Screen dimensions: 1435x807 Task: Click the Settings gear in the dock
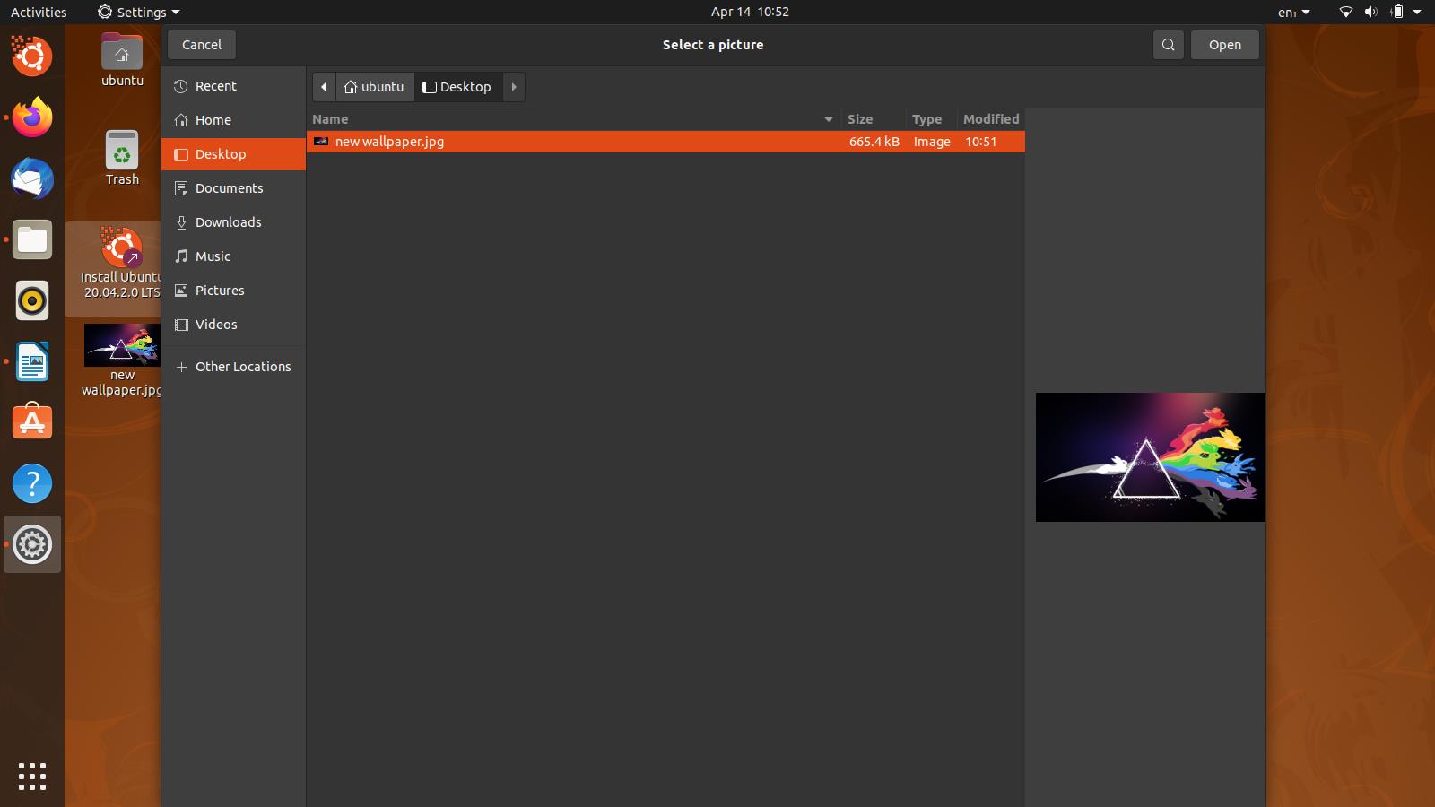click(x=32, y=544)
